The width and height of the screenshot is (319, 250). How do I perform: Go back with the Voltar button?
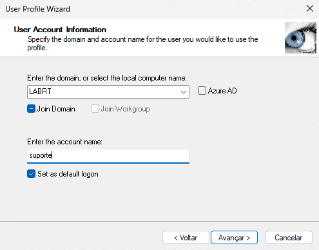click(x=186, y=238)
